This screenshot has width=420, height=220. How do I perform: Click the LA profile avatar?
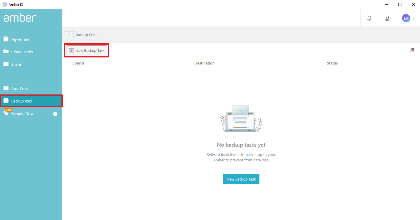point(406,18)
